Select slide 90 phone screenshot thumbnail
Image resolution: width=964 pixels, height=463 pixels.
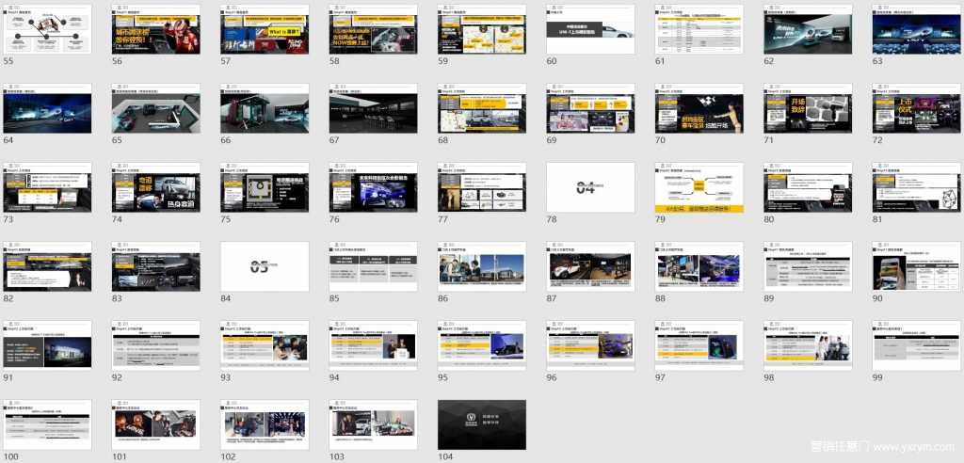click(x=916, y=265)
